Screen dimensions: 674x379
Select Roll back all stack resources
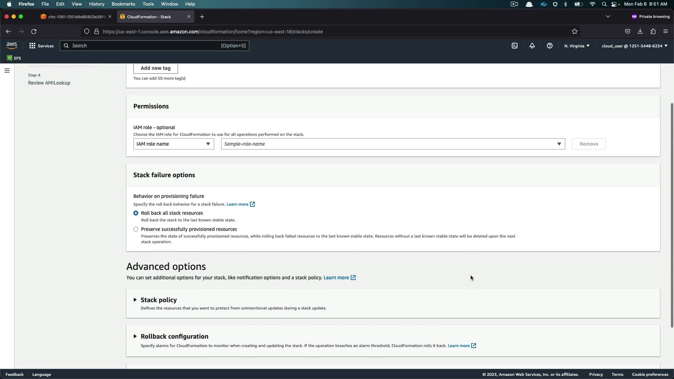136,213
